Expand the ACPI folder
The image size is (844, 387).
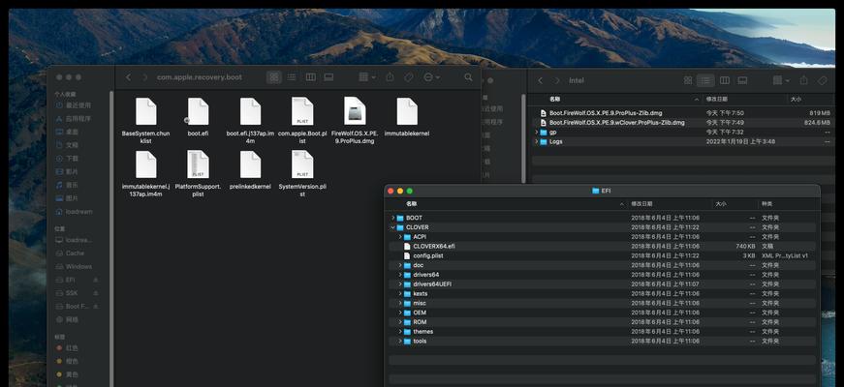[400, 236]
